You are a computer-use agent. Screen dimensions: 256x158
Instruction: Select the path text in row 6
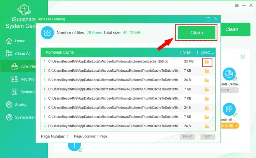[x=114, y=108]
